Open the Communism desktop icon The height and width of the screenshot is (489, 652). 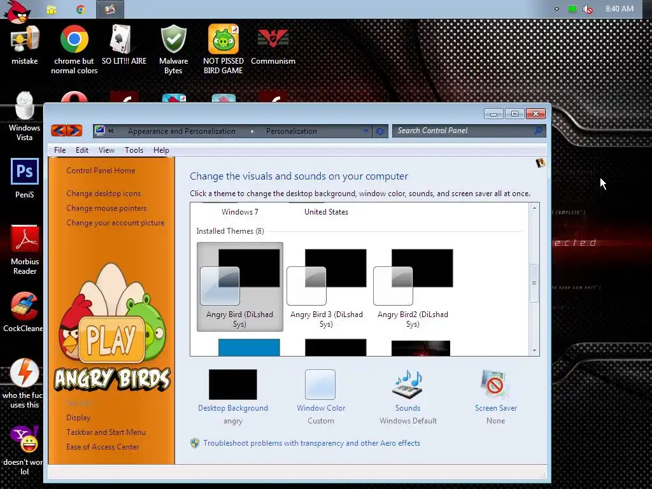coord(273,45)
